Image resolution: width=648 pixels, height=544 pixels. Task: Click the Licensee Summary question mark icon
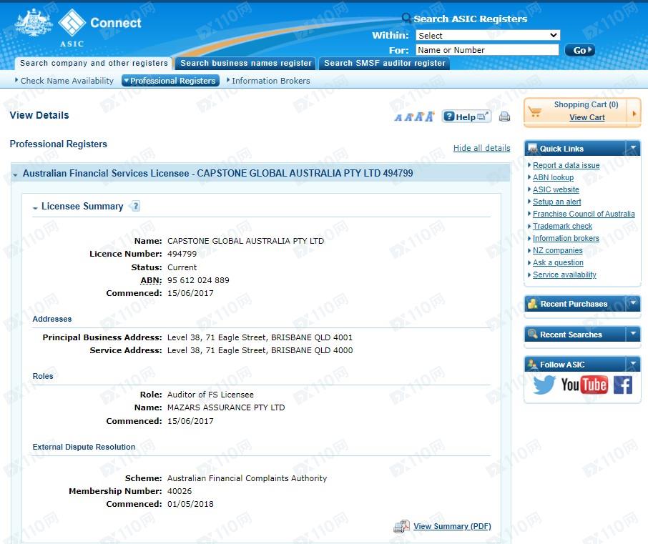coord(134,207)
